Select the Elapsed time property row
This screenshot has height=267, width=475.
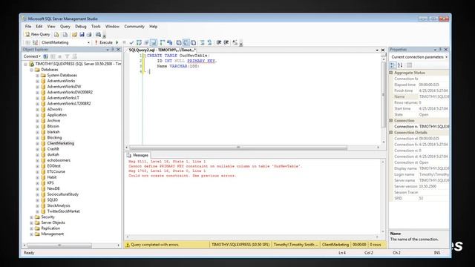click(x=421, y=85)
